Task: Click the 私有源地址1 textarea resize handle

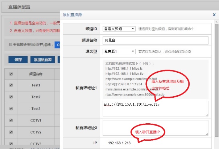Action: pos(207,115)
